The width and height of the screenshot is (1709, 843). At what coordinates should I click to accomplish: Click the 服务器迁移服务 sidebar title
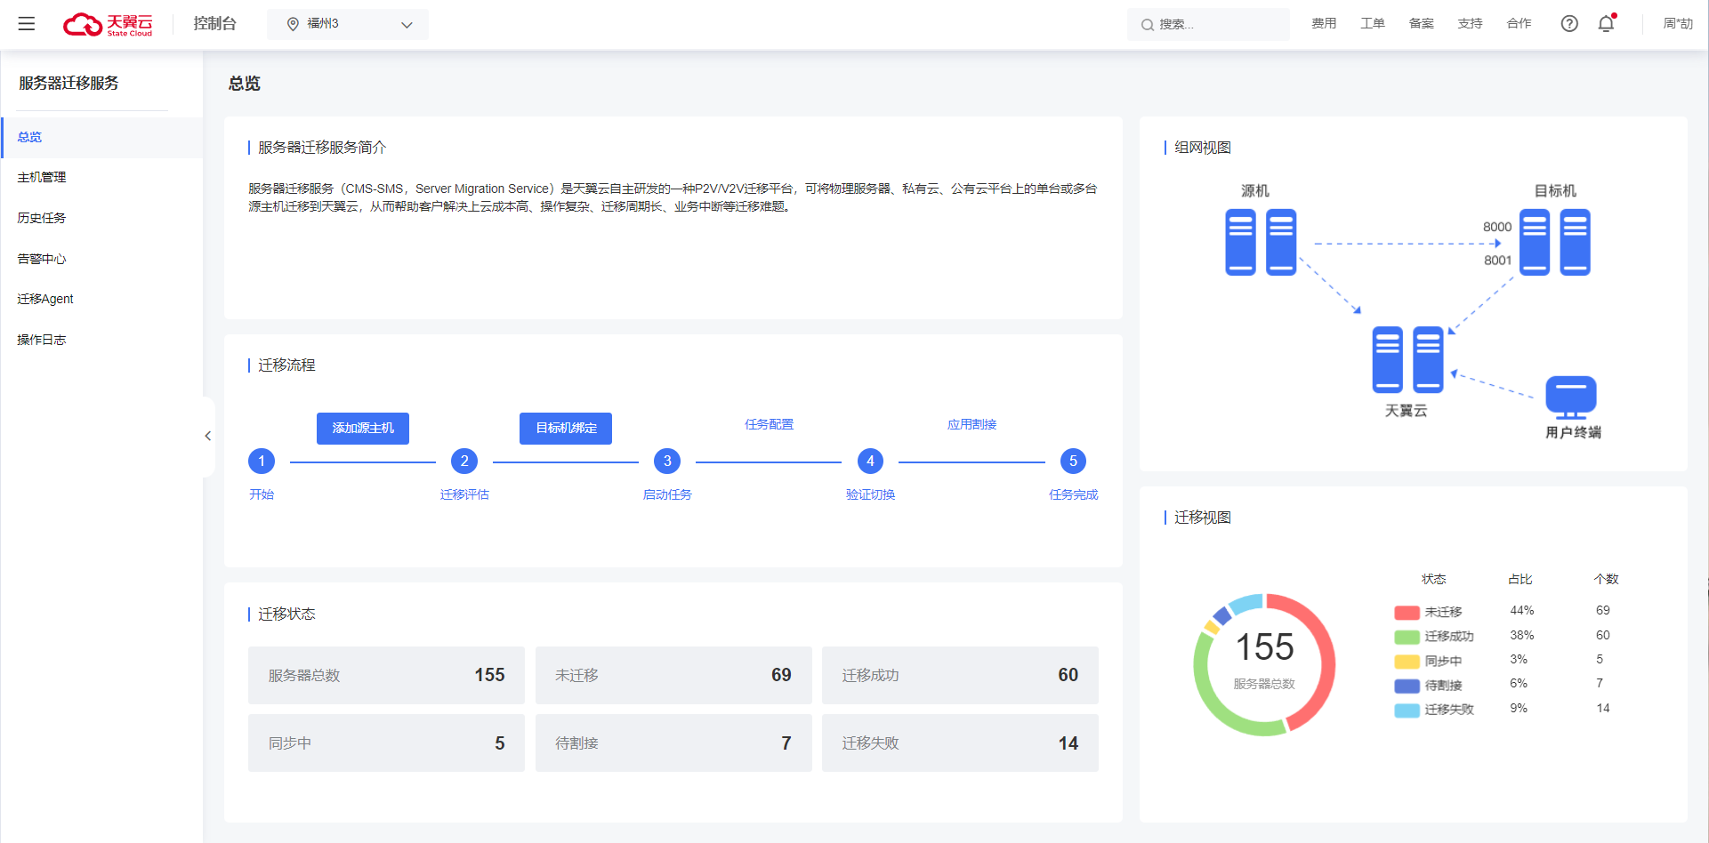coord(69,84)
